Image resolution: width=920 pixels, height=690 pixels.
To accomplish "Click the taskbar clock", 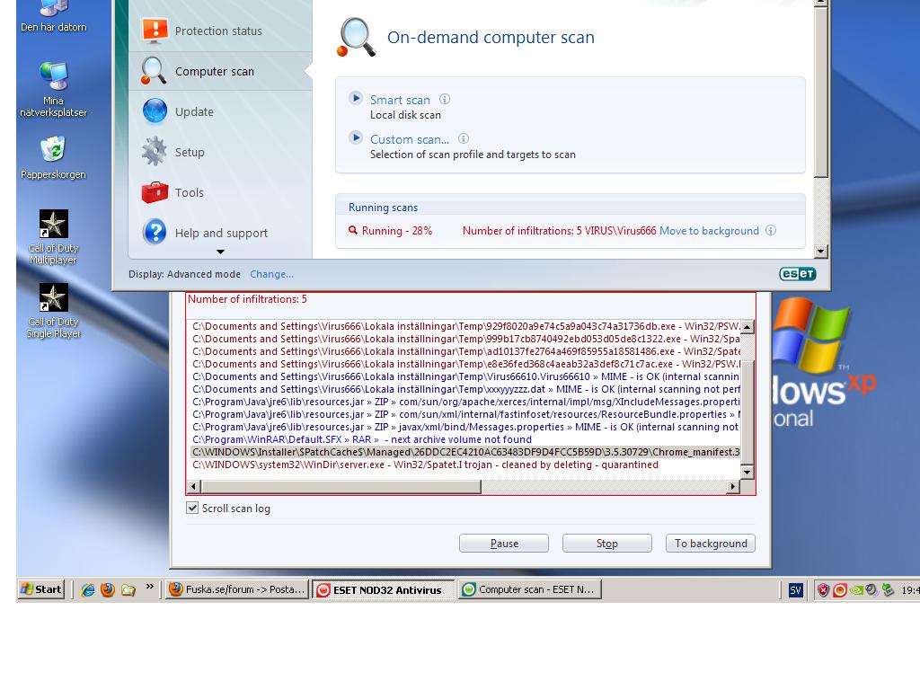I will coord(910,590).
